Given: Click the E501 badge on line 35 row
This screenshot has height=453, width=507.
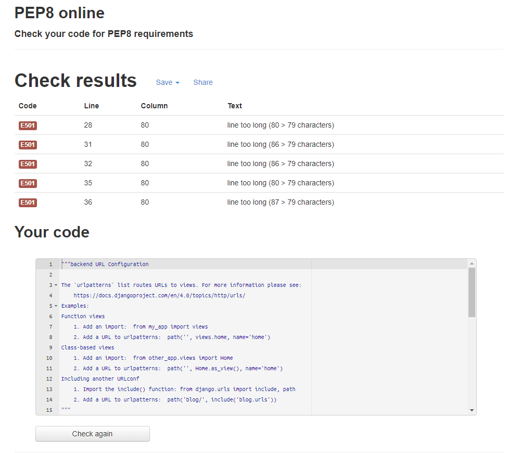Looking at the screenshot, I should [28, 183].
